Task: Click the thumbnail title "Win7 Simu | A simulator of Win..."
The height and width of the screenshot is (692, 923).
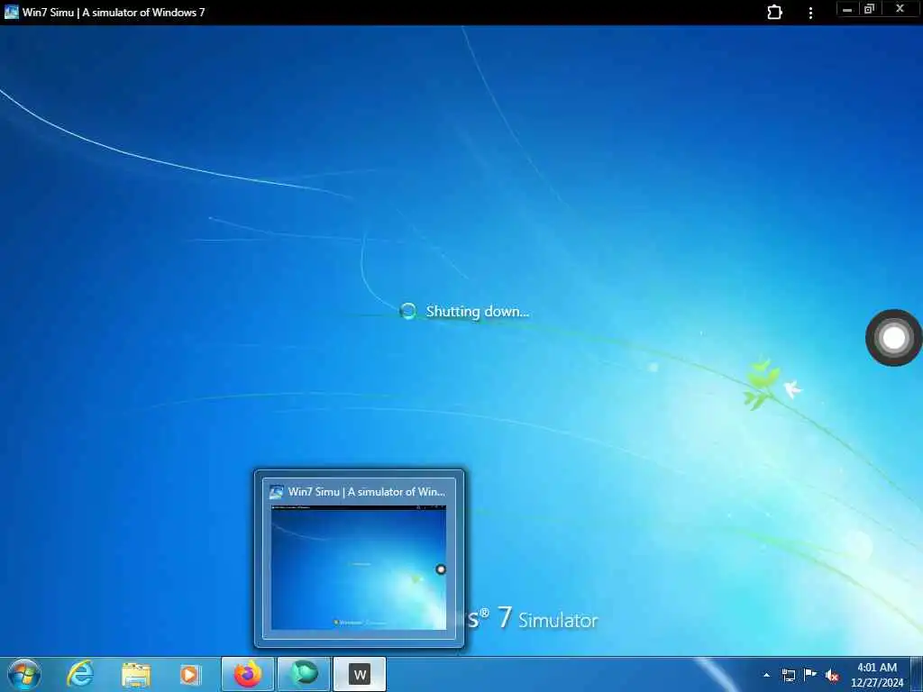Action: tap(366, 492)
